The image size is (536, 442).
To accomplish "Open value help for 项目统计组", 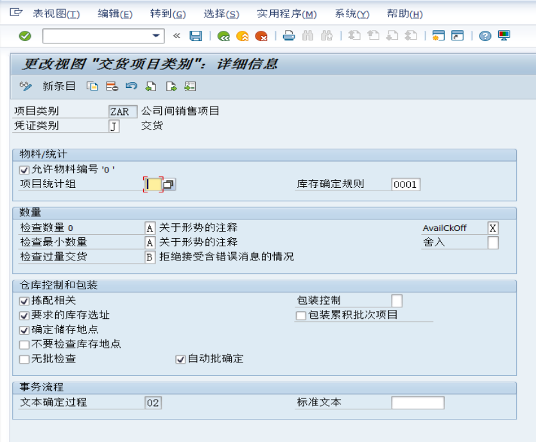I will point(169,185).
